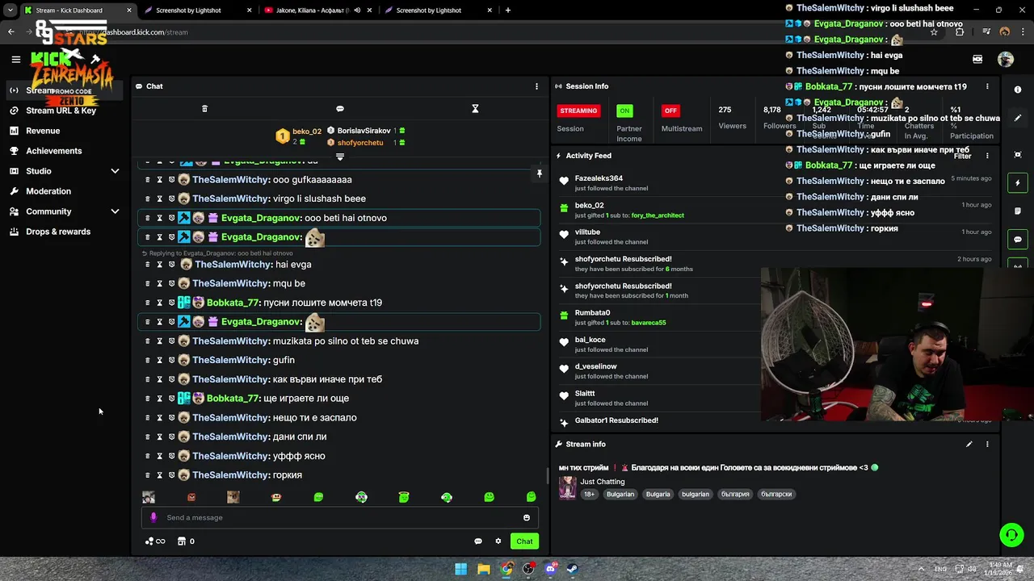Timeout TheSalemWitchy on 'virgo li slushash beee' message
The image size is (1034, 581).
159,199
